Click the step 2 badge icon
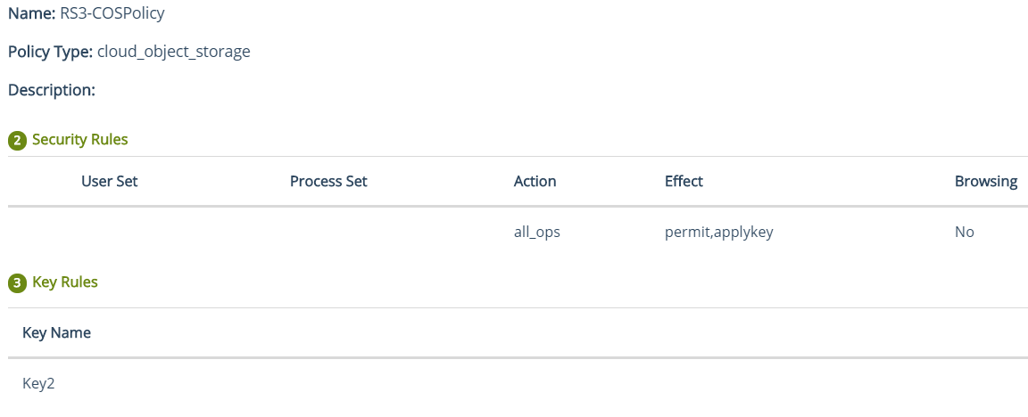The image size is (1028, 417). [17, 140]
